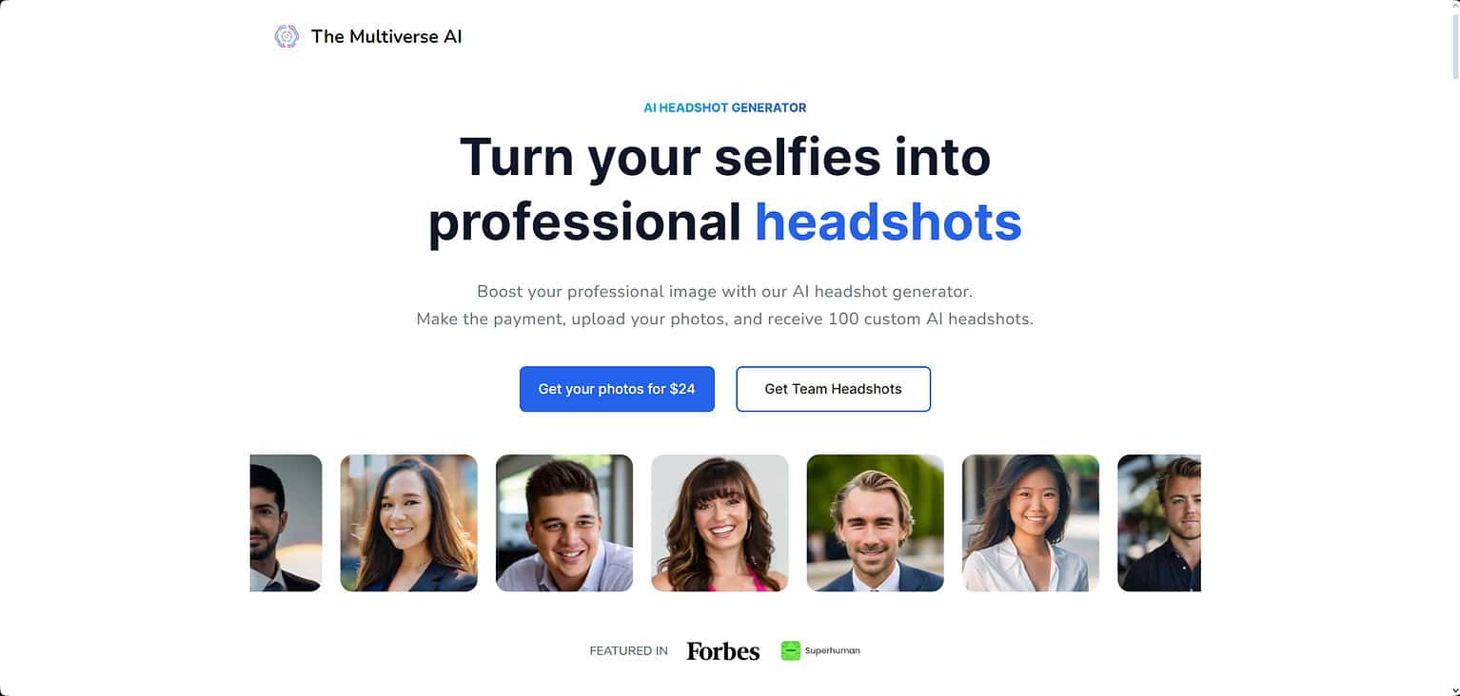Click The Multiverse AI logo icon
The image size is (1460, 696).
click(286, 37)
